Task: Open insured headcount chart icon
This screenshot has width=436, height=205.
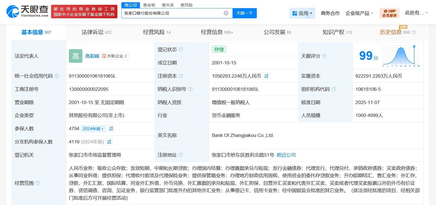Action: [x=111, y=129]
